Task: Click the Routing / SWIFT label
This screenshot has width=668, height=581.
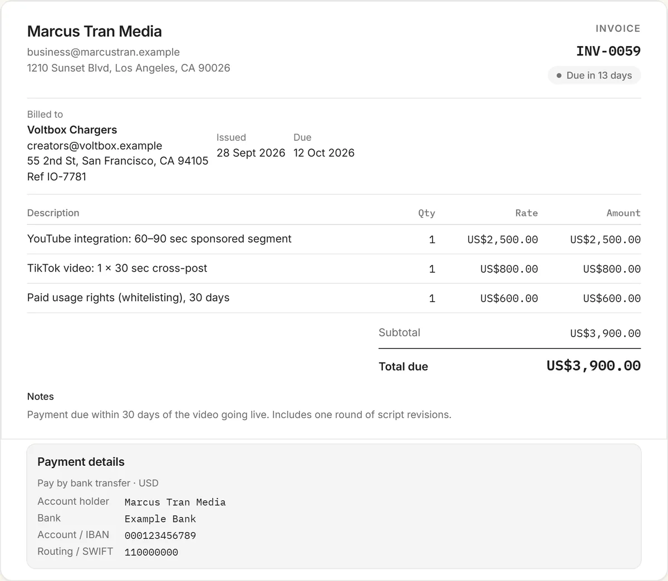Action: coord(75,552)
